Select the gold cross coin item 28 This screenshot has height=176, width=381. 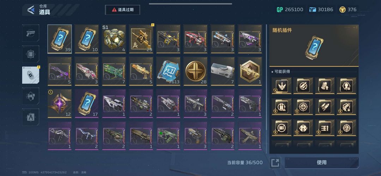pos(195,71)
